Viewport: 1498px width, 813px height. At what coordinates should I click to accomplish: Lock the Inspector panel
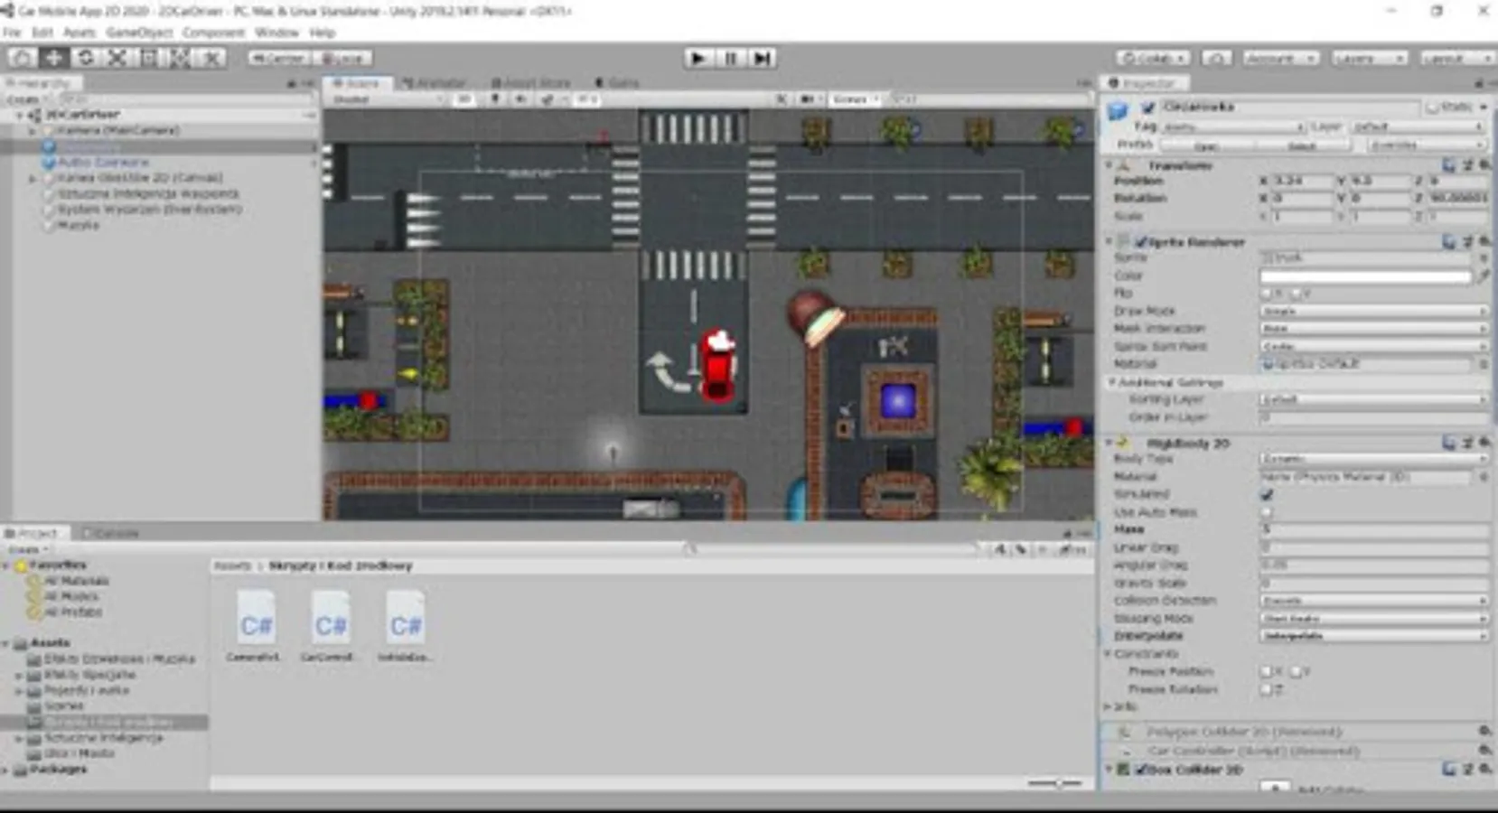click(1480, 83)
